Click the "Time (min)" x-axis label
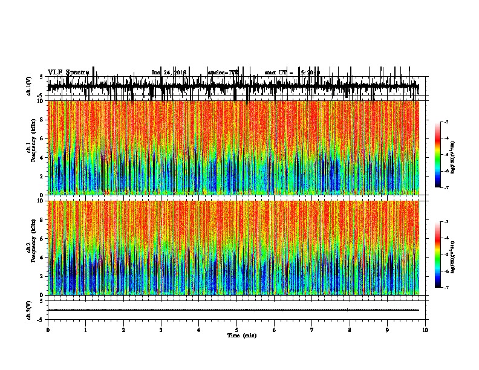 pyautogui.click(x=242, y=336)
